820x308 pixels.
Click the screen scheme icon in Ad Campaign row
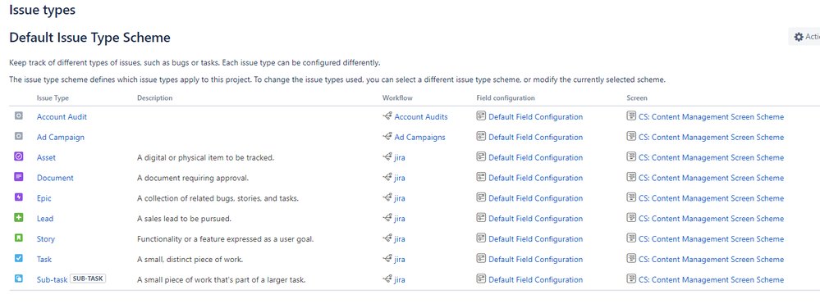631,136
